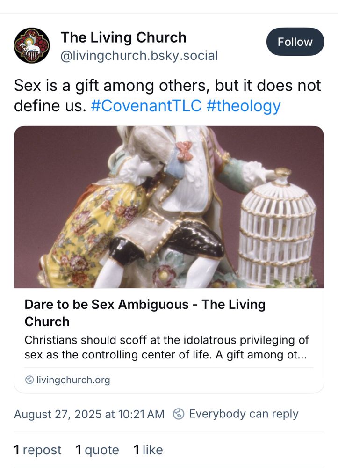This screenshot has height=468, width=338.
Task: Open the #theology hashtag
Action: pos(244,106)
